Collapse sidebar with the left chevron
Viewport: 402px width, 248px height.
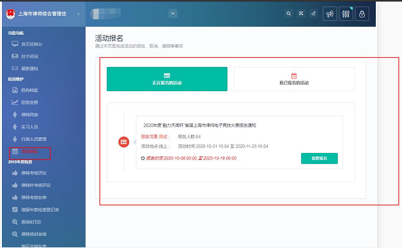(x=79, y=14)
